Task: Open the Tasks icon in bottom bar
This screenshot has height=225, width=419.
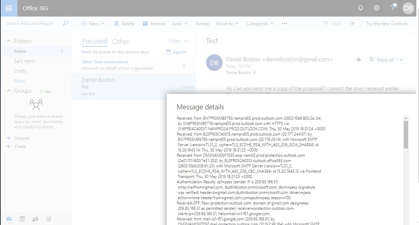Action: 48,219
